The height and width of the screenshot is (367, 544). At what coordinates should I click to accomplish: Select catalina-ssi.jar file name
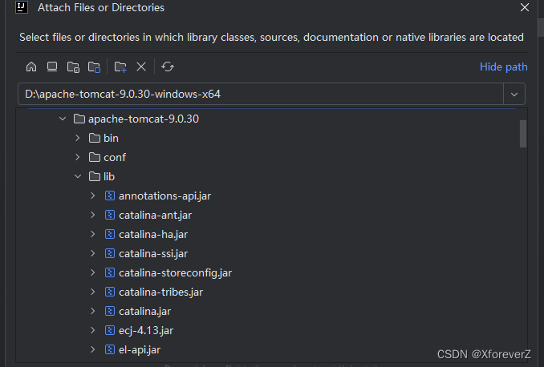click(x=153, y=254)
